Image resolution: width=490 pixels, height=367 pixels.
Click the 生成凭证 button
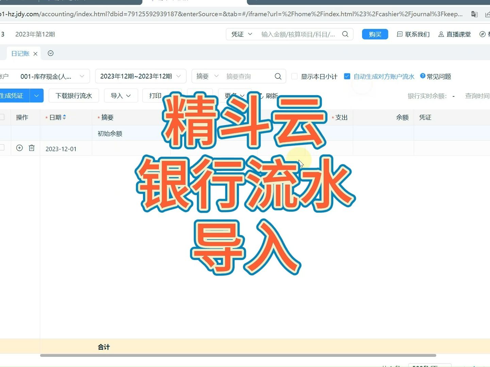pos(14,96)
